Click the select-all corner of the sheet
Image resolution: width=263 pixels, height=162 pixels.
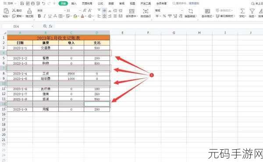(5, 33)
